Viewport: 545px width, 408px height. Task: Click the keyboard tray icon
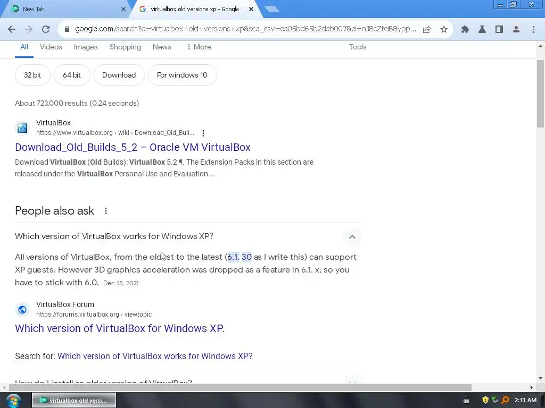coord(466,401)
